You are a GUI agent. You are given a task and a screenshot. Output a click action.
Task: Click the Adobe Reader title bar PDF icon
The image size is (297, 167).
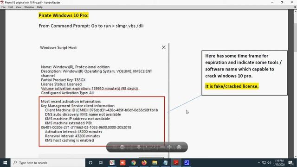tap(2, 2)
